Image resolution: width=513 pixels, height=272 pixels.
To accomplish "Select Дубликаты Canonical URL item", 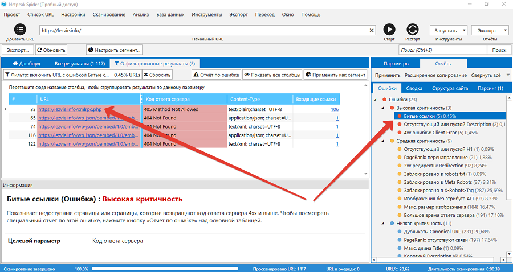I will (446, 232).
